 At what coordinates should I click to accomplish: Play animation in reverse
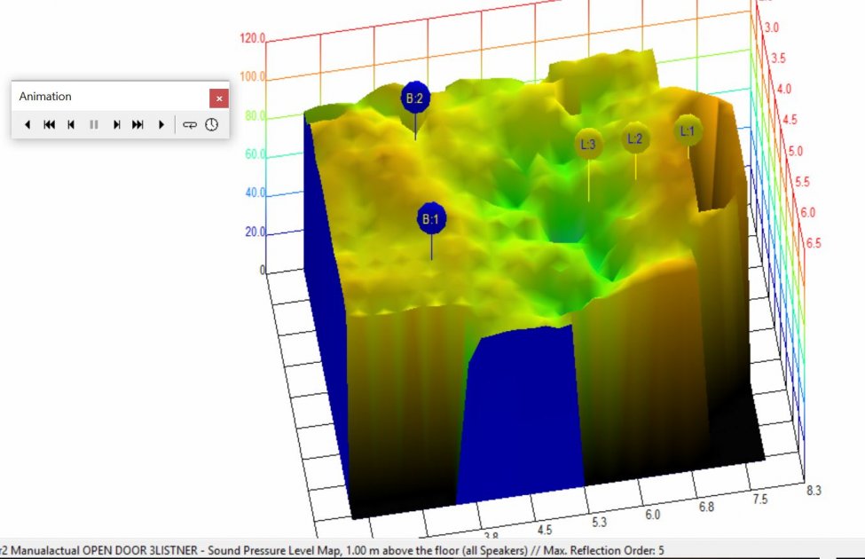tap(28, 125)
